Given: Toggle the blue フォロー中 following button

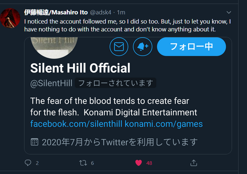Looking at the screenshot, I should coord(191,46).
